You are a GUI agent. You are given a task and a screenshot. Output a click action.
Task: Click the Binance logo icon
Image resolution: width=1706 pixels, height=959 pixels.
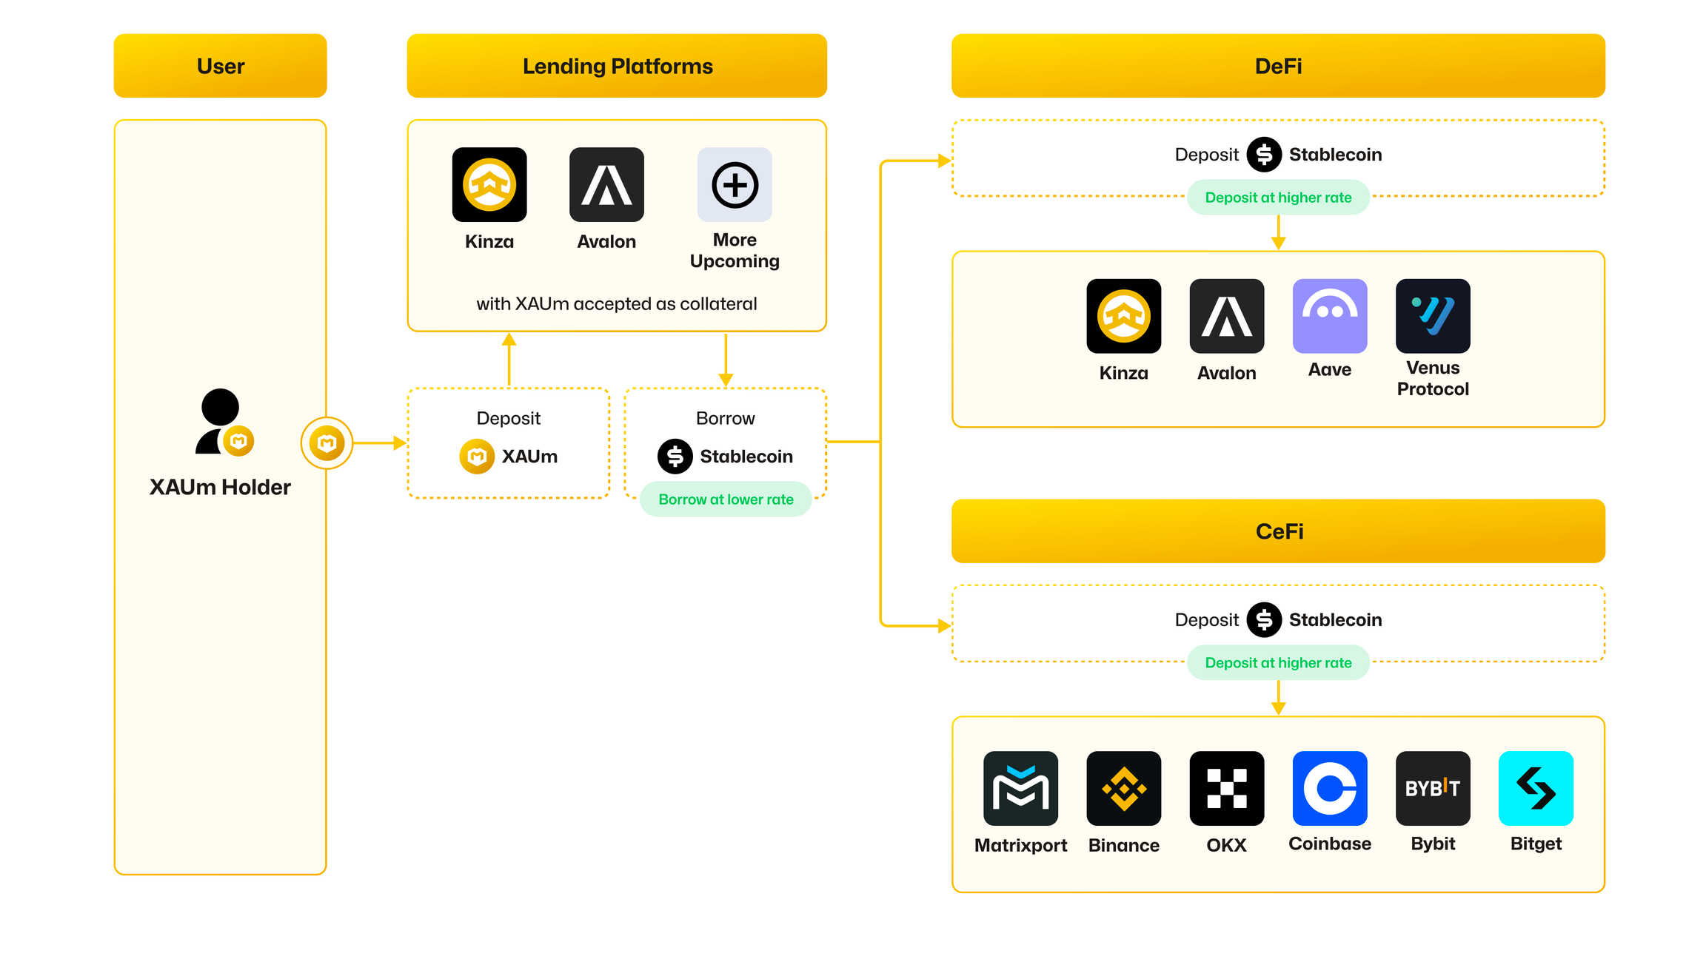click(1123, 788)
